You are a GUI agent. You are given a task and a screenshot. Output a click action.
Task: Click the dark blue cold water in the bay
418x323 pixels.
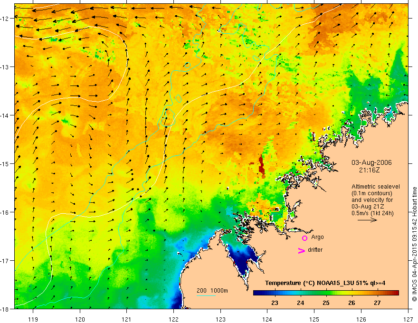[x=243, y=258]
